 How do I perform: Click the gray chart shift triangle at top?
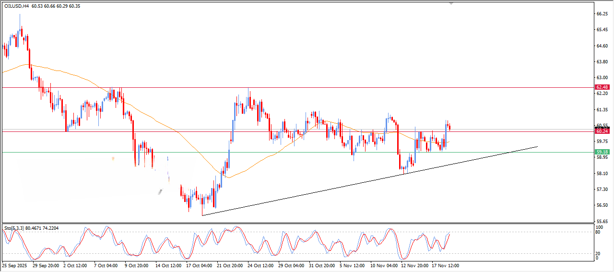click(451, 3)
